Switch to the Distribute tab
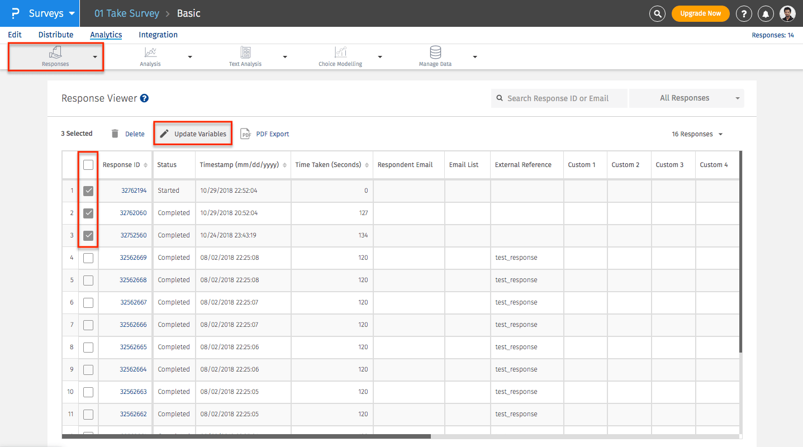This screenshot has height=447, width=803. pyautogui.click(x=56, y=35)
